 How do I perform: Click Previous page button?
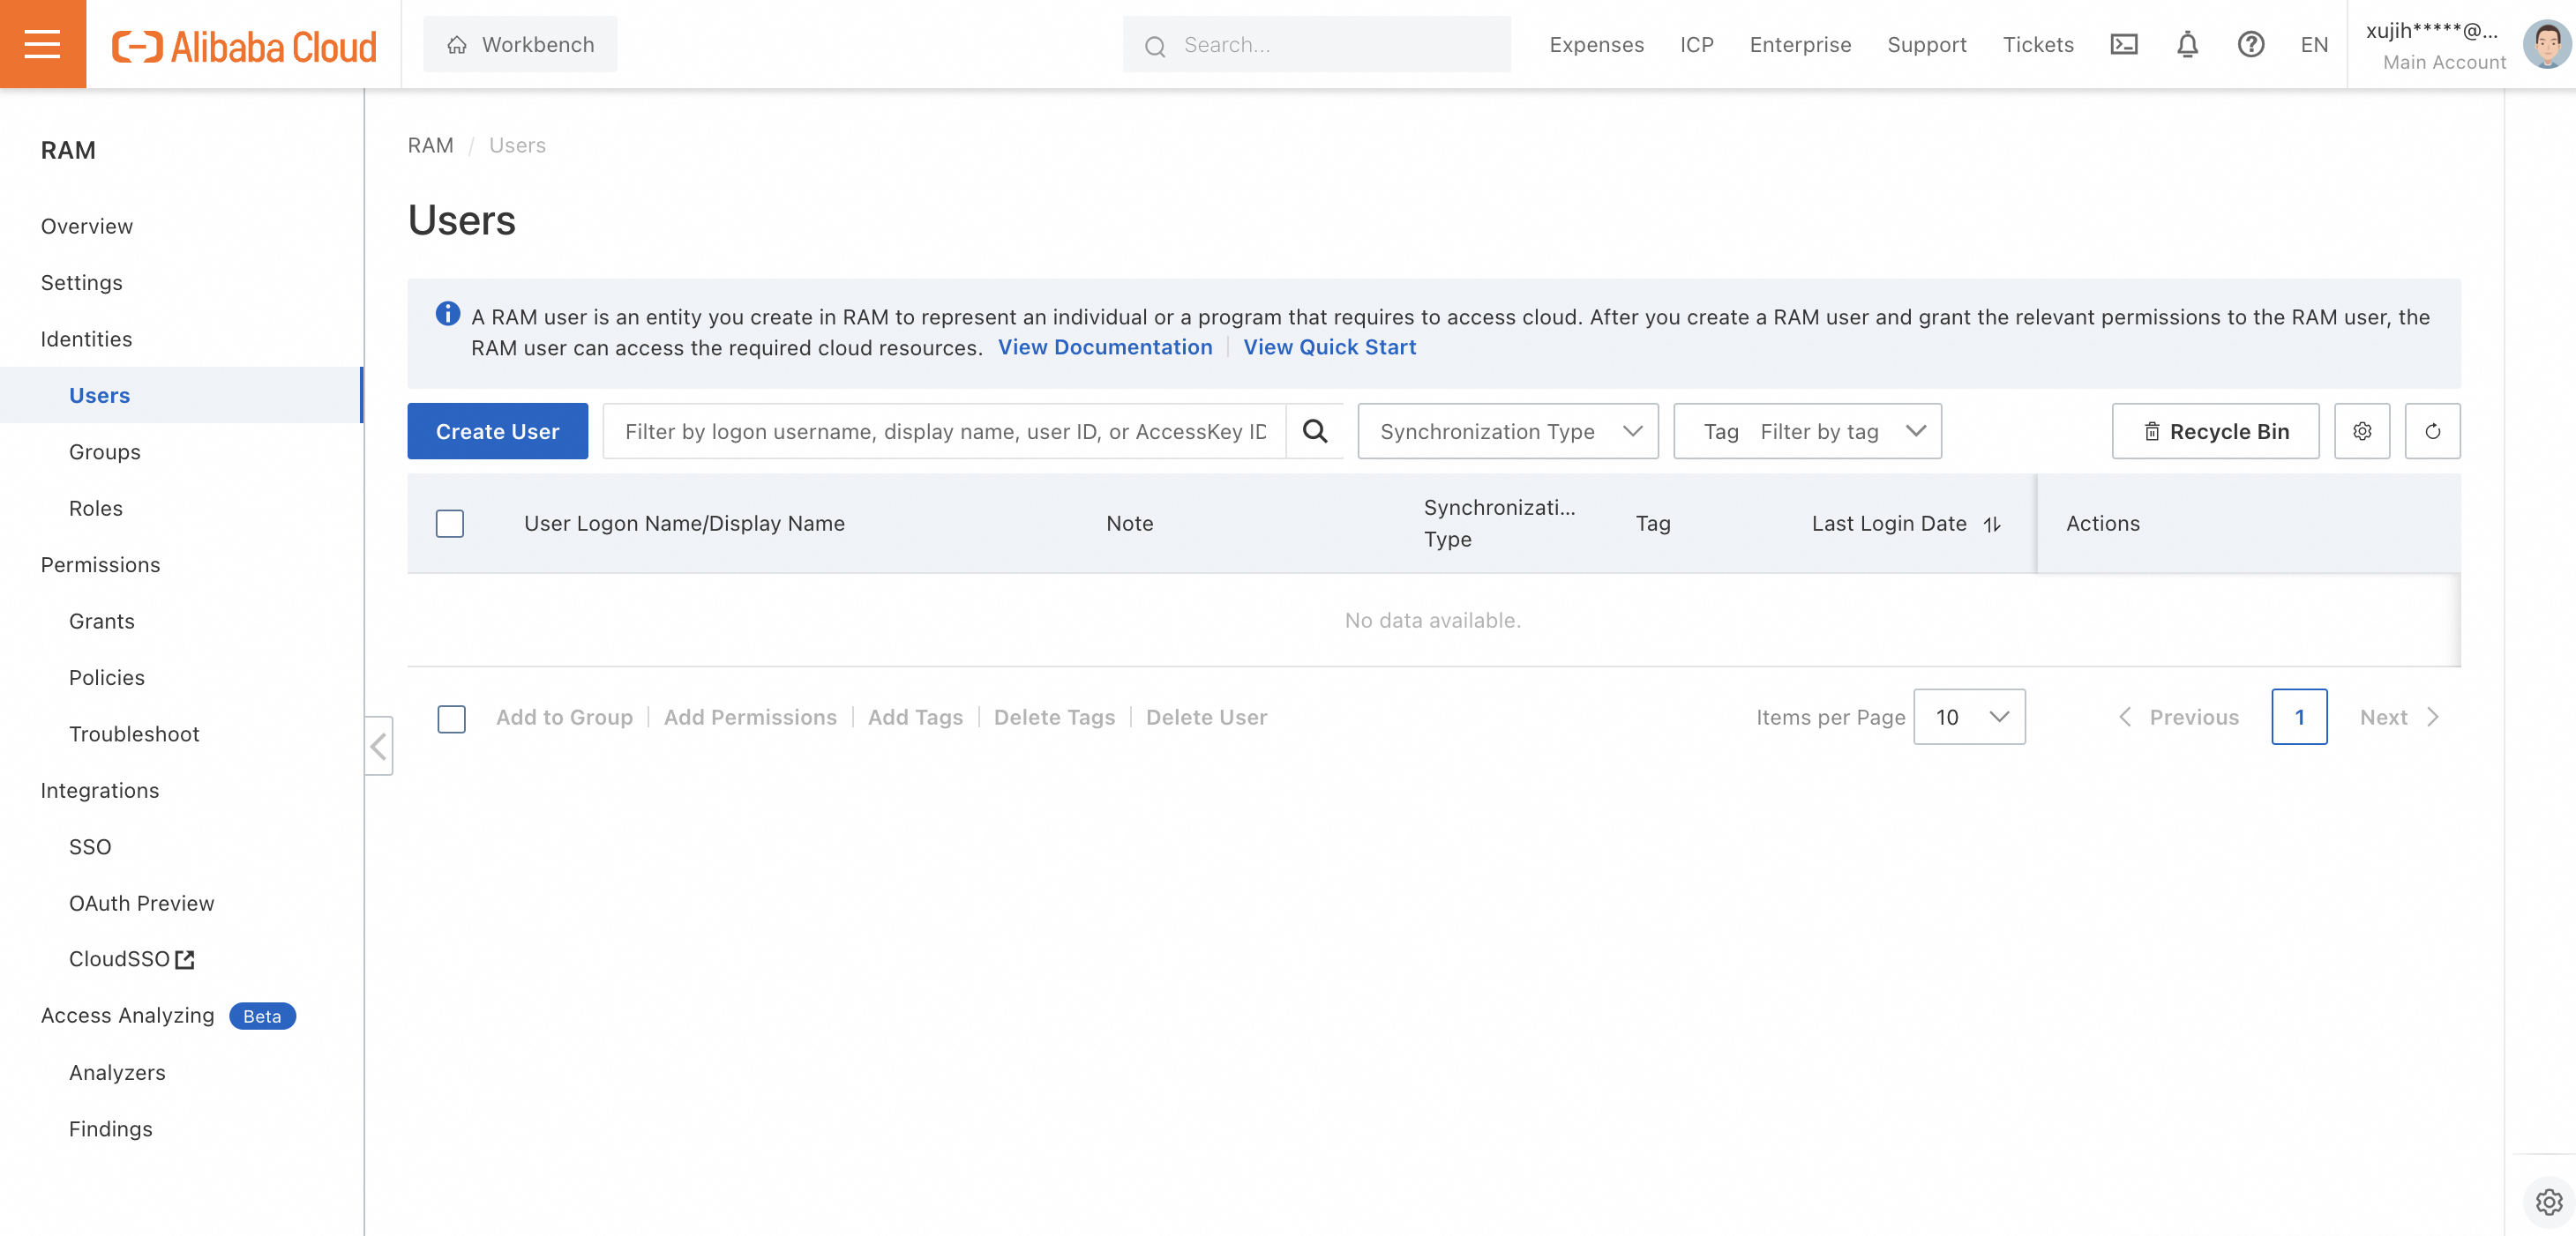[2179, 717]
